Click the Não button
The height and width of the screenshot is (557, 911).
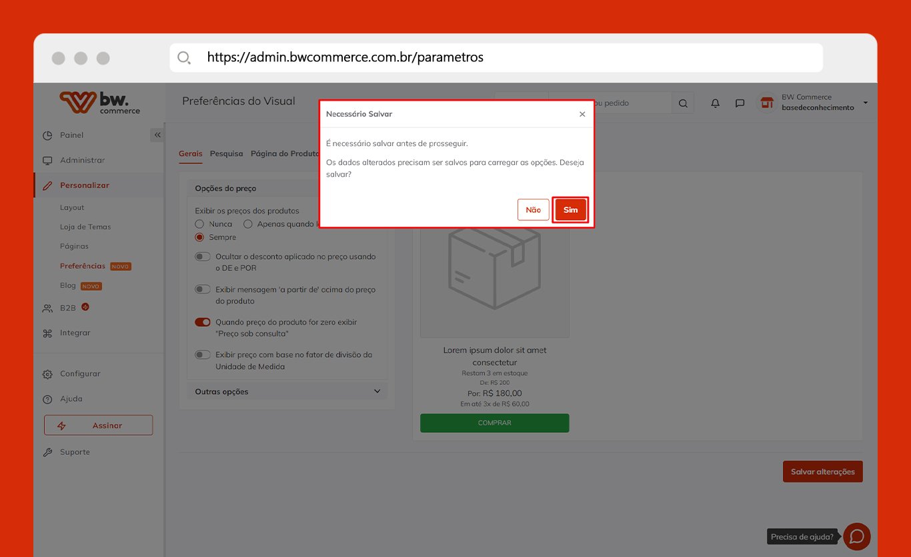533,209
